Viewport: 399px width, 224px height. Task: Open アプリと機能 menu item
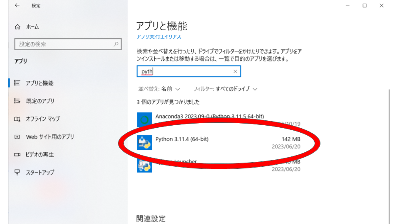[x=40, y=83]
